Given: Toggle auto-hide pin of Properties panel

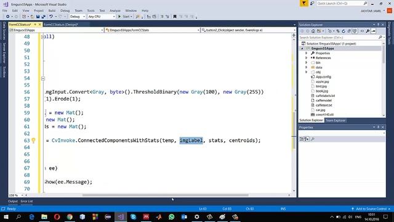Looking at the screenshot, I should [379, 127].
